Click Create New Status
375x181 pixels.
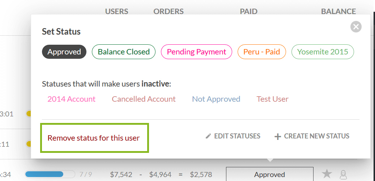316,136
